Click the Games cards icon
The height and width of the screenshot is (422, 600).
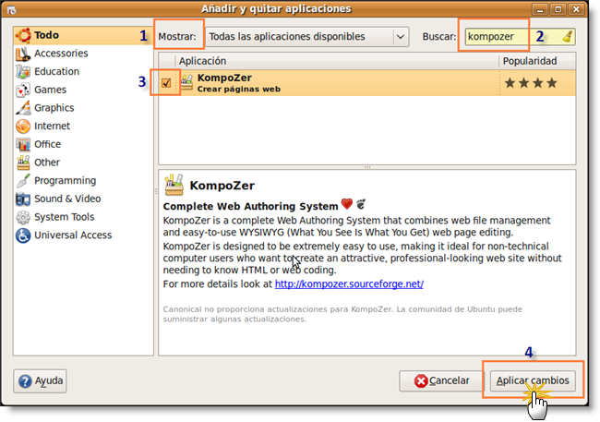click(23, 90)
